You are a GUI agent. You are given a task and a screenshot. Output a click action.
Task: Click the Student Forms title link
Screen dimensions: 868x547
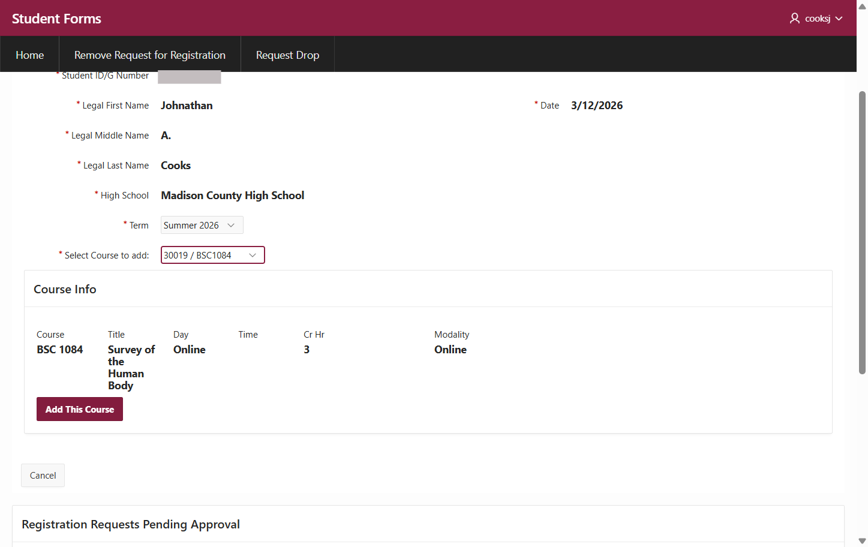pyautogui.click(x=56, y=19)
